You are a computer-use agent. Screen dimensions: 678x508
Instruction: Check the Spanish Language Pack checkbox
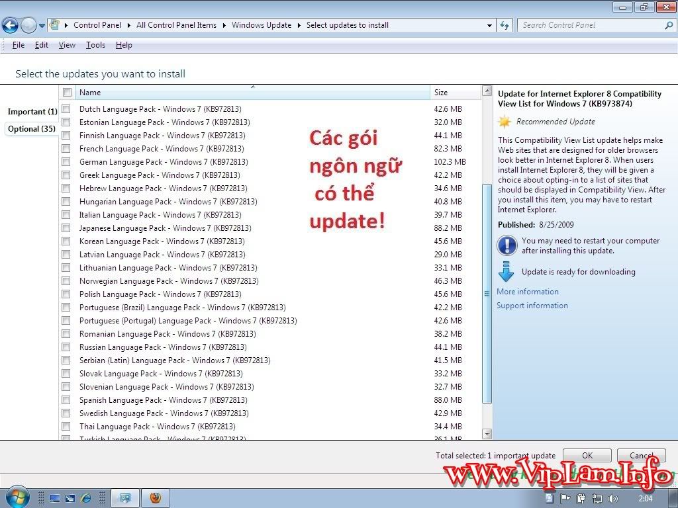click(66, 400)
